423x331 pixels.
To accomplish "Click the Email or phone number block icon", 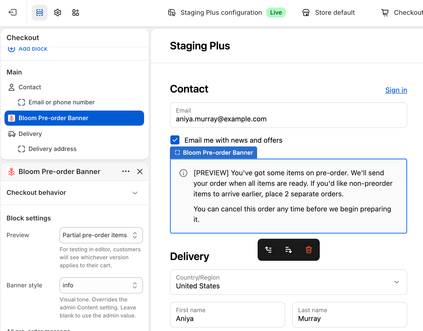I will point(22,102).
